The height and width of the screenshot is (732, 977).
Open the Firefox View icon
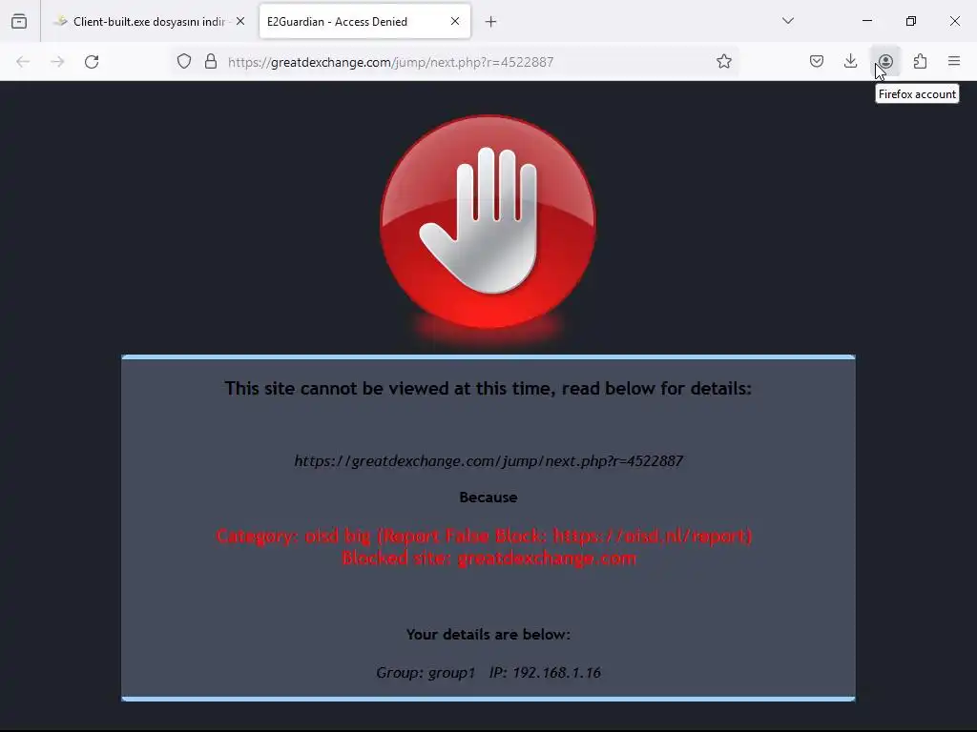[x=19, y=21]
